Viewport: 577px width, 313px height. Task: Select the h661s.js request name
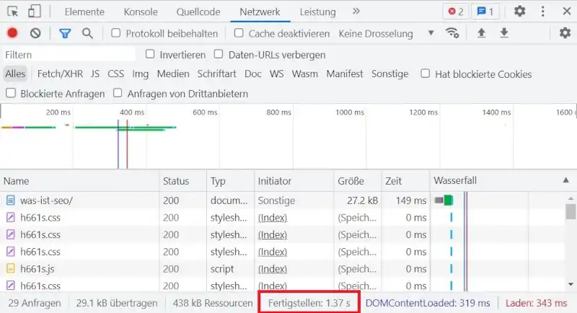[x=38, y=269]
